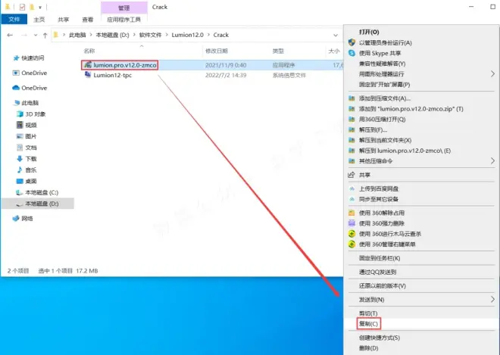This screenshot has height=355, width=500.
Task: Sort by 名称 column header
Action: (x=89, y=51)
